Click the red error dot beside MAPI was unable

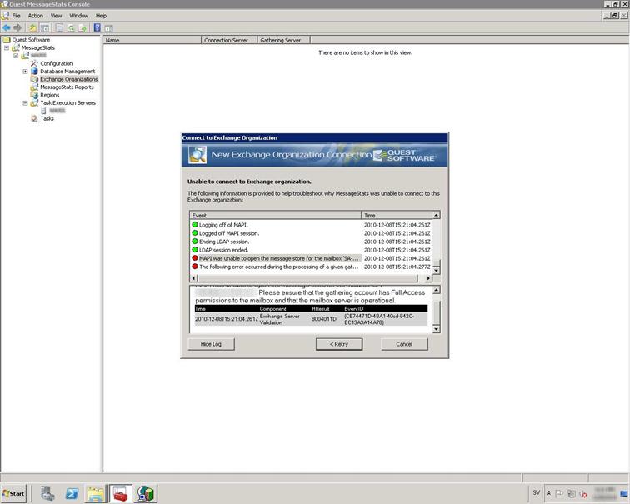click(195, 257)
